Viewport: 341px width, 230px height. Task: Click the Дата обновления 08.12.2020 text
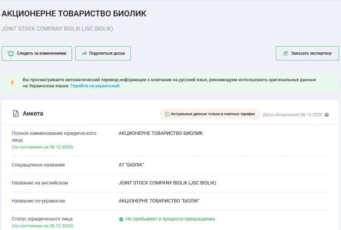coord(292,115)
